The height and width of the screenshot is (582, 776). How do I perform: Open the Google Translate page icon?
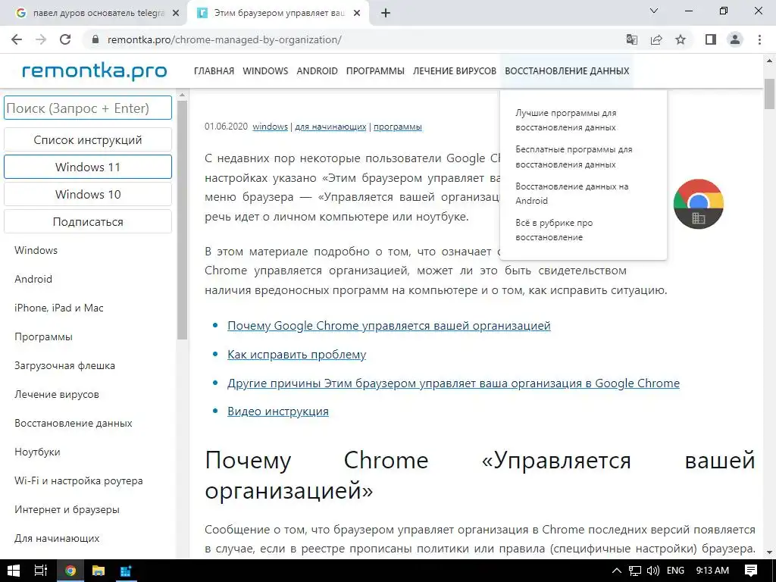click(x=632, y=39)
